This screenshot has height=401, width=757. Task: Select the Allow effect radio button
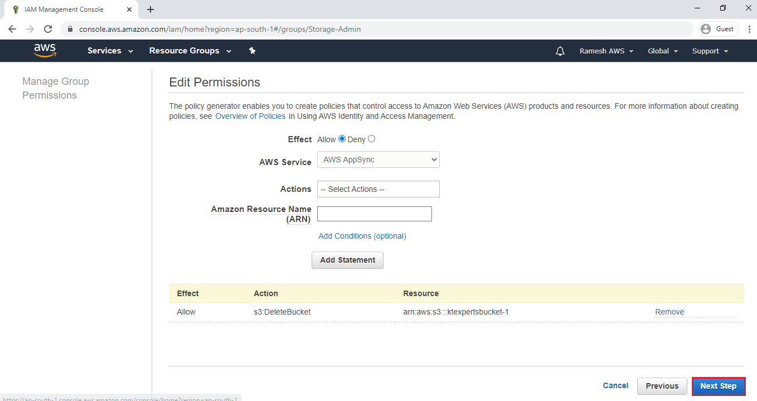(342, 138)
